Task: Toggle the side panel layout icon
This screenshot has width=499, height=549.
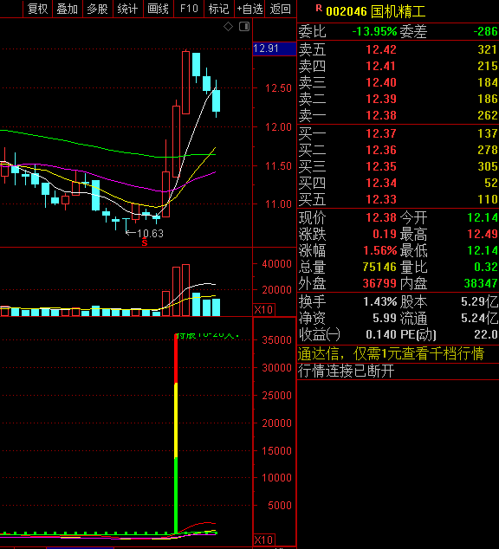Action: point(244,26)
